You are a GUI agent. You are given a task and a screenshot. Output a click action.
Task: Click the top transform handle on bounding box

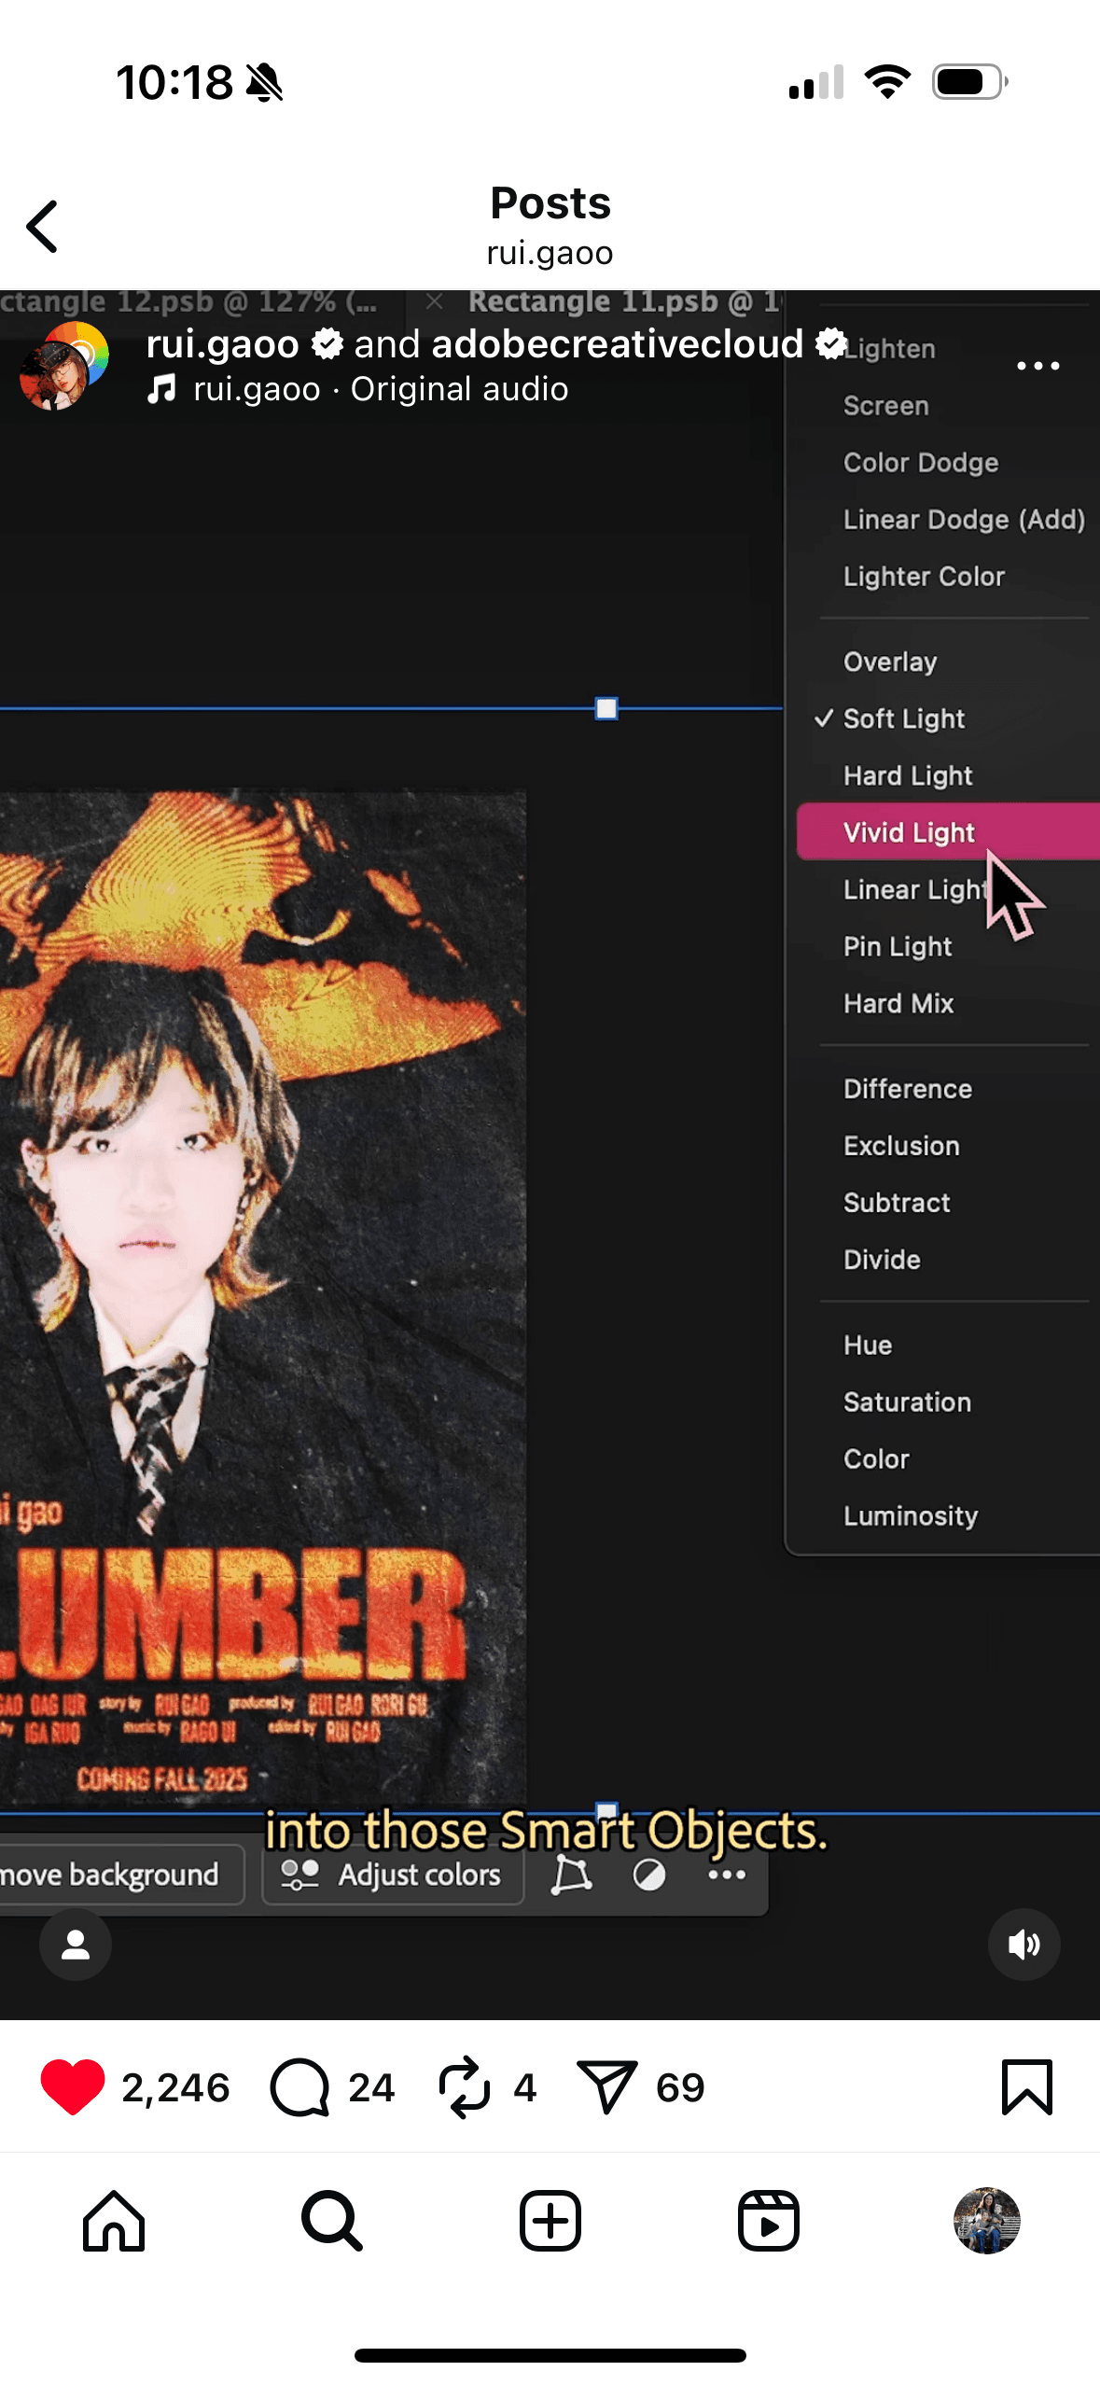[x=606, y=709]
